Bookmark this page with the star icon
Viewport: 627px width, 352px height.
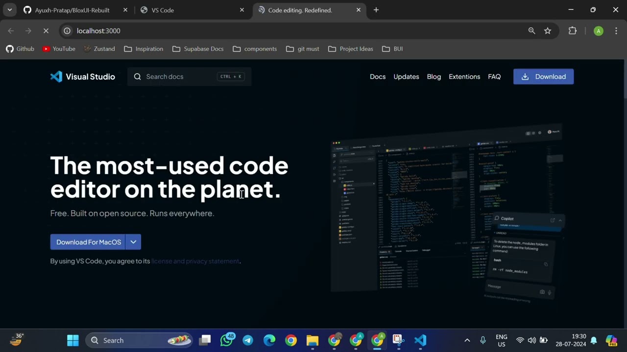pos(548,31)
